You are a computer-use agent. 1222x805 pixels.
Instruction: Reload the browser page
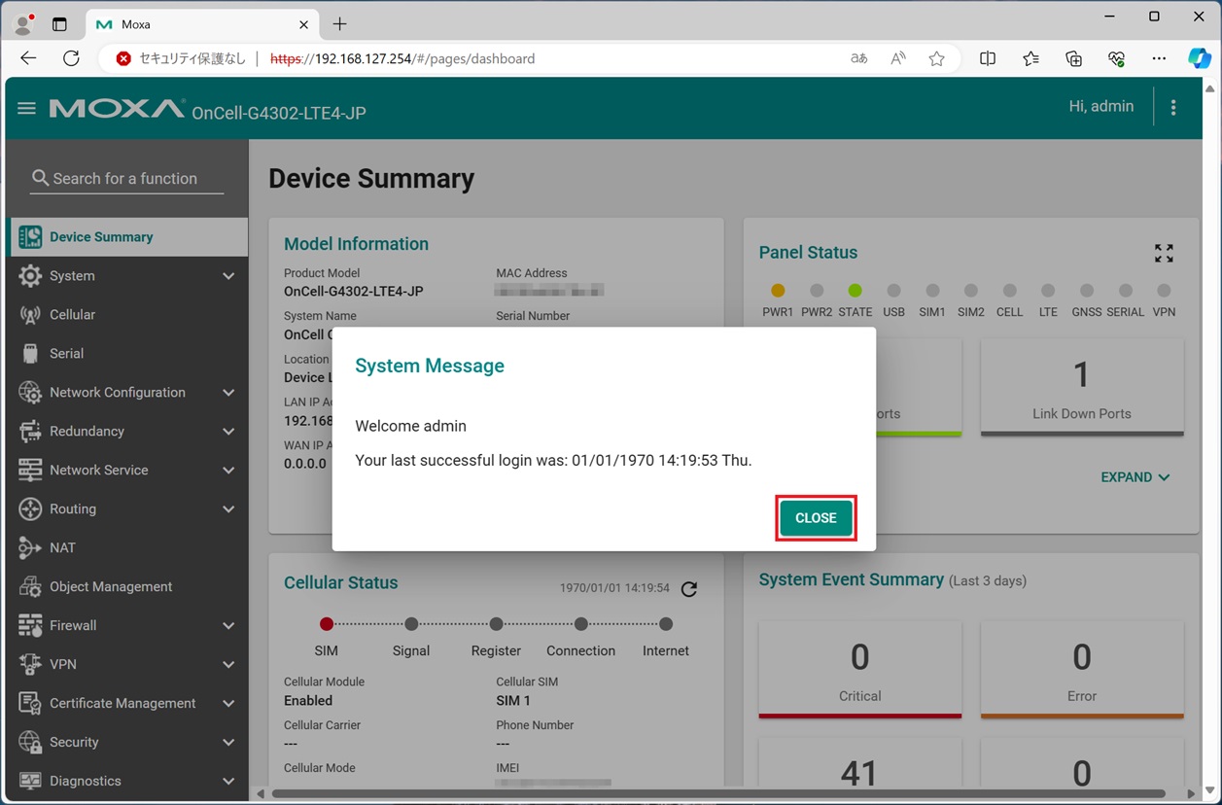(71, 58)
